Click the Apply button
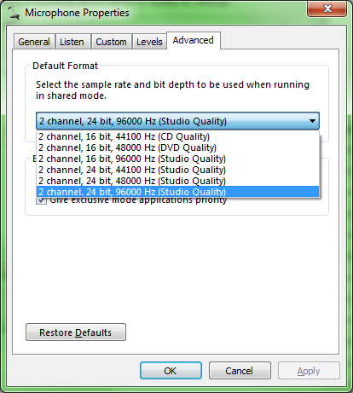Viewport: 353px width, 393px height. point(309,371)
